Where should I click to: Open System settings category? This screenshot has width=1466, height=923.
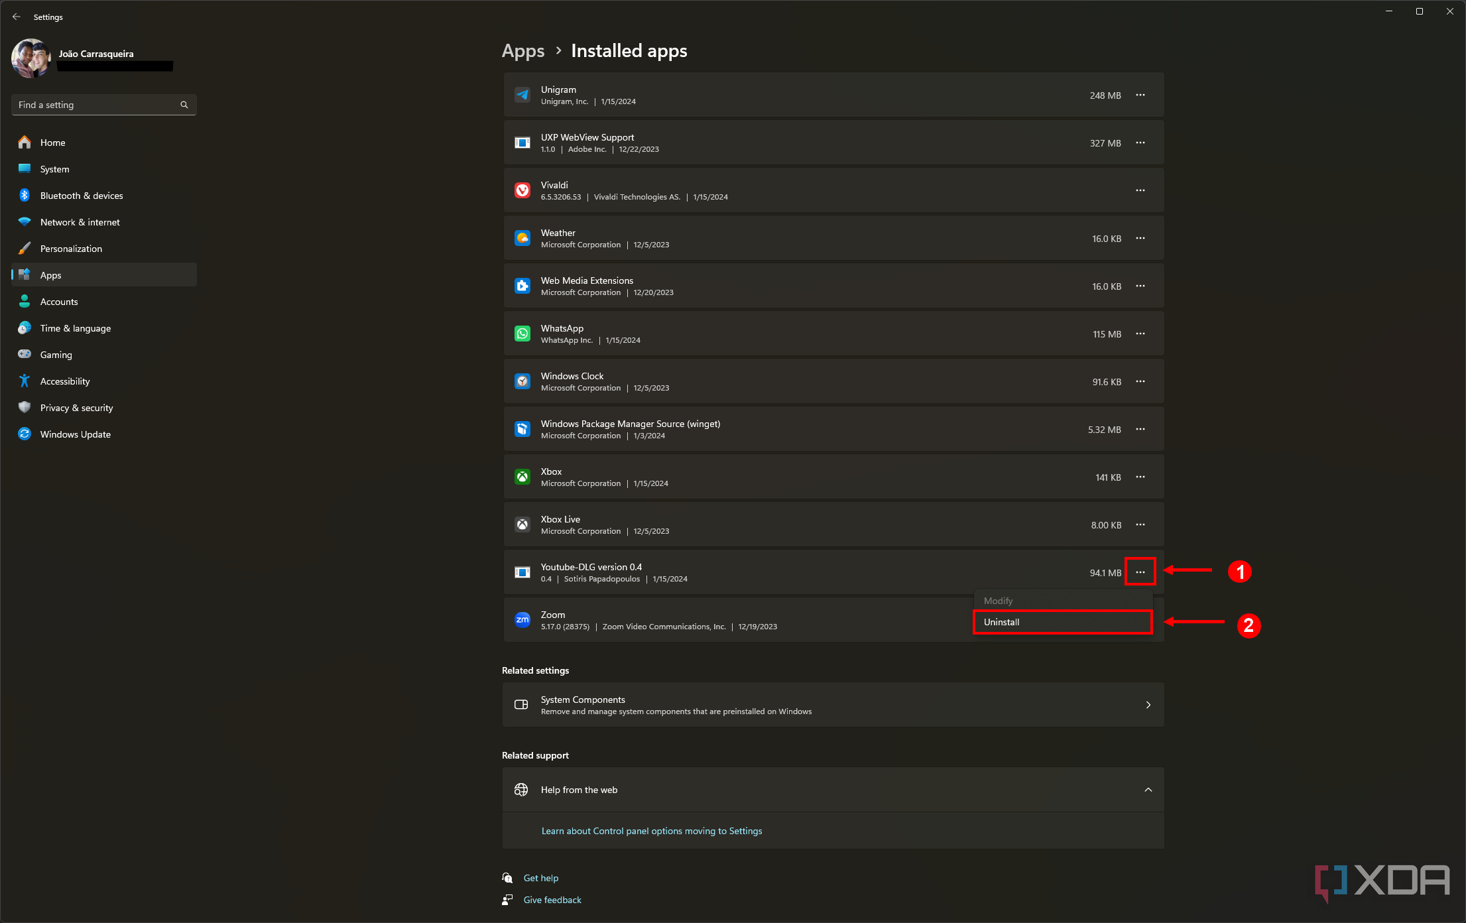[104, 169]
